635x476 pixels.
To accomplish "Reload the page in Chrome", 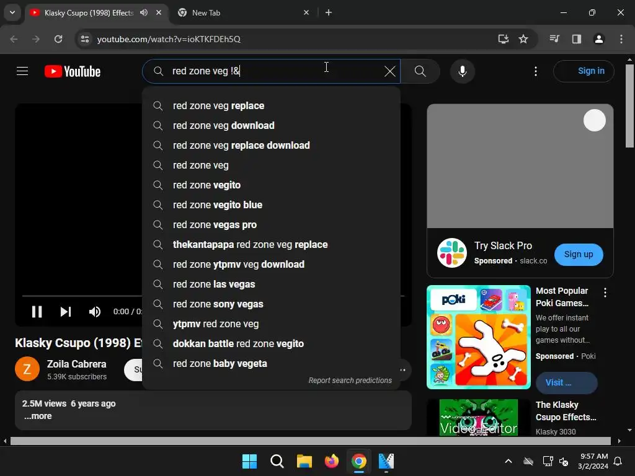I will click(x=58, y=39).
